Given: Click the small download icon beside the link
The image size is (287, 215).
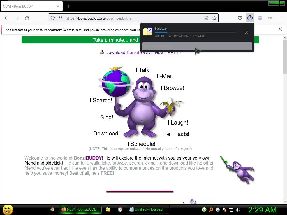Looking at the screenshot, I should [x=102, y=52].
